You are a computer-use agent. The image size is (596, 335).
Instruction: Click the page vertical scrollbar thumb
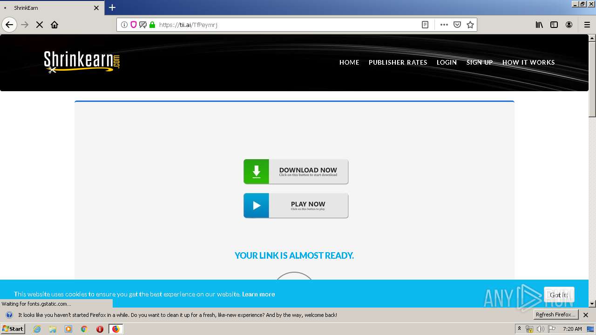(x=592, y=79)
